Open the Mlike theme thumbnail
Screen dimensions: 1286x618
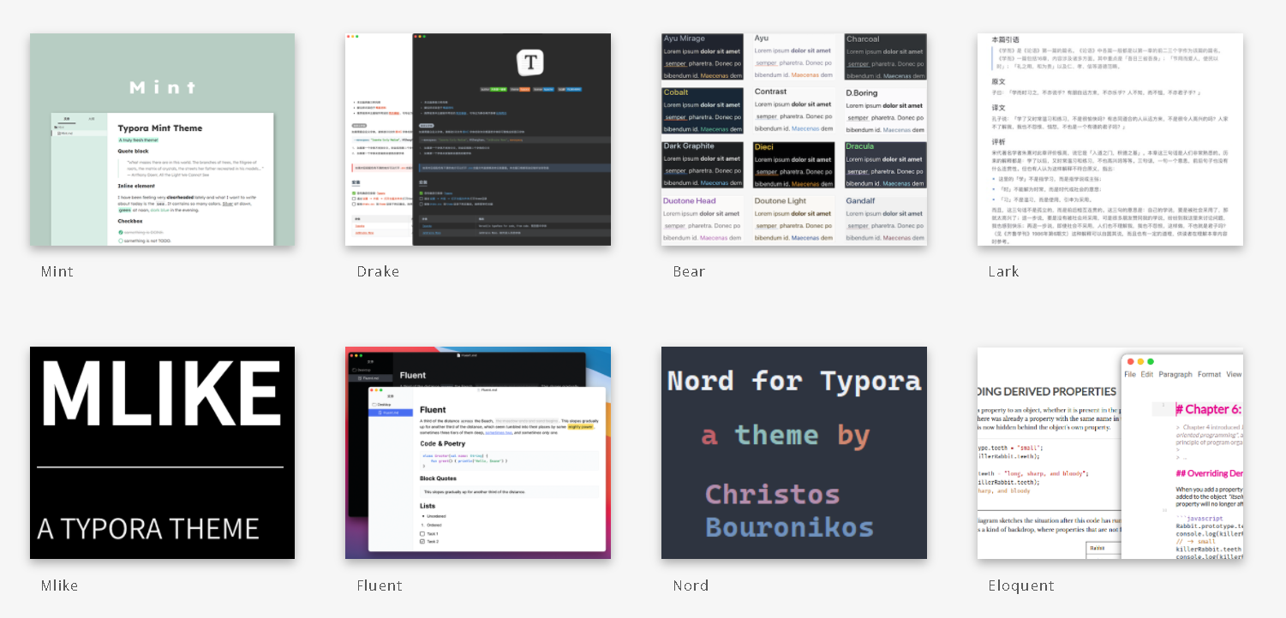point(162,453)
